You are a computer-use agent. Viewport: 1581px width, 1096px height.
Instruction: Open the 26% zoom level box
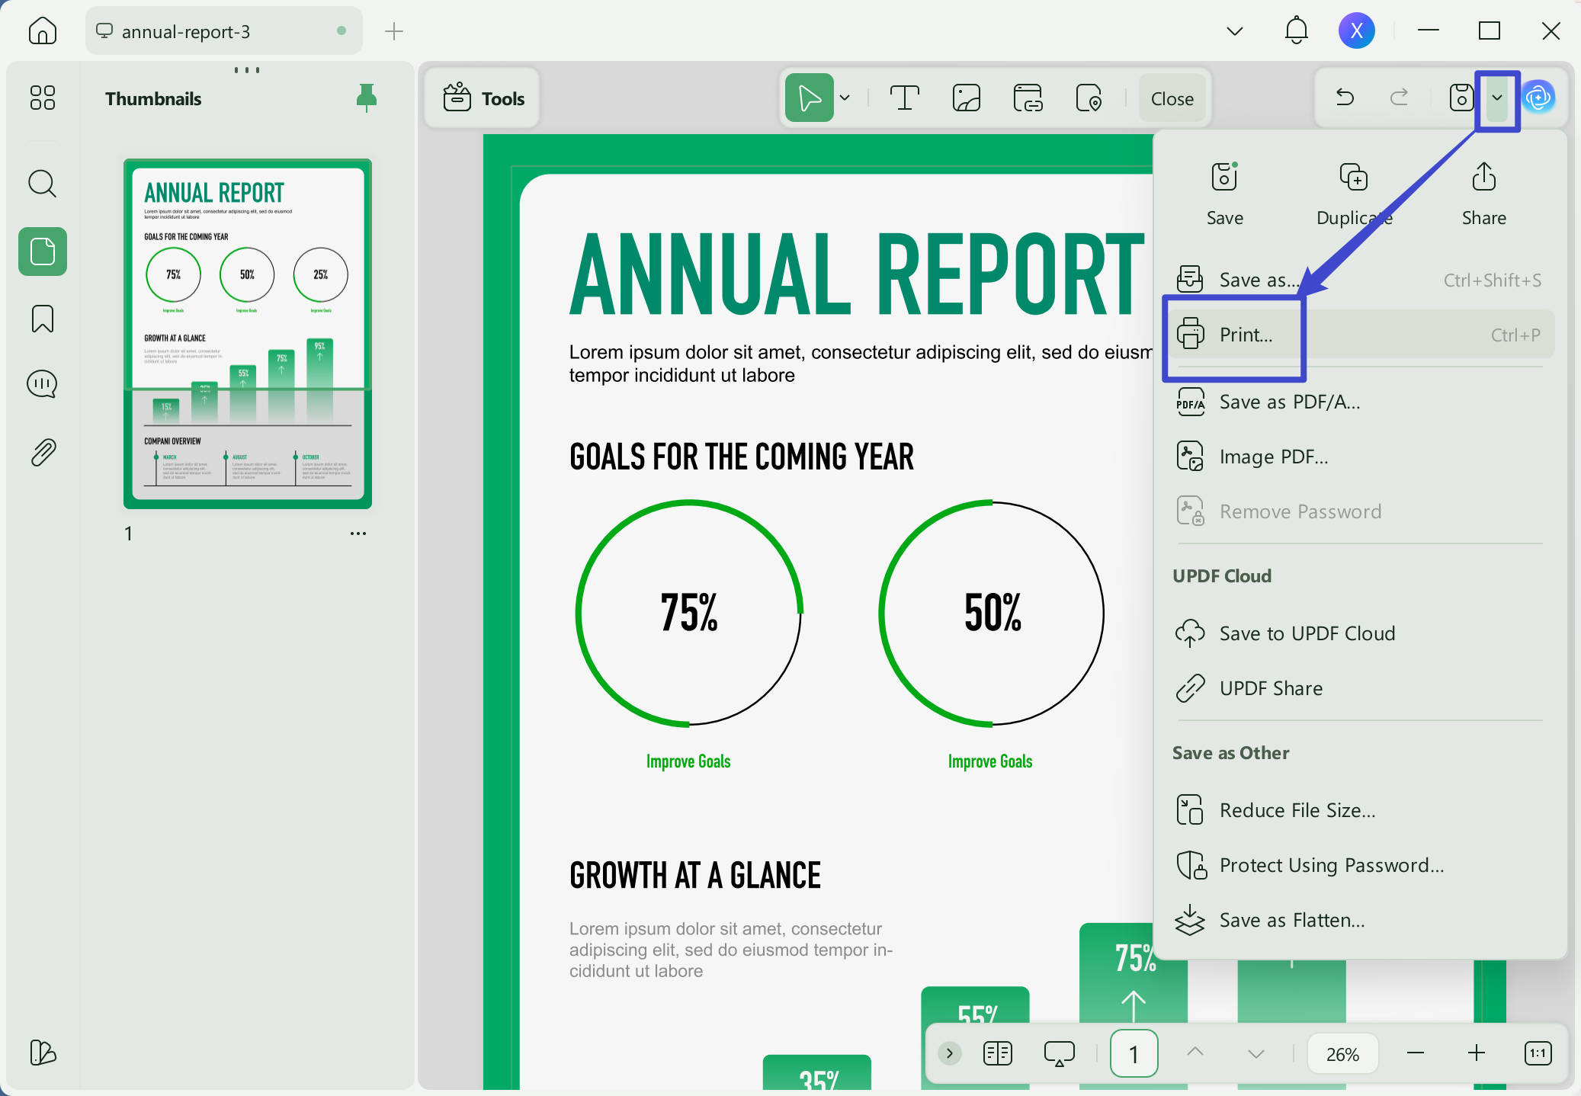(1342, 1054)
